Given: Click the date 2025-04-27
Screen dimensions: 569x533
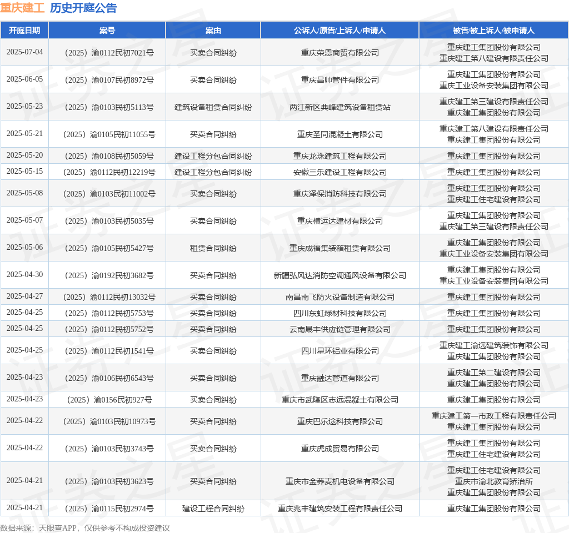Looking at the screenshot, I should (x=24, y=296).
